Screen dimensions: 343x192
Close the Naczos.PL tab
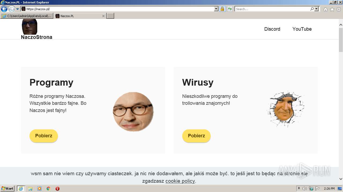pyautogui.click(x=103, y=16)
